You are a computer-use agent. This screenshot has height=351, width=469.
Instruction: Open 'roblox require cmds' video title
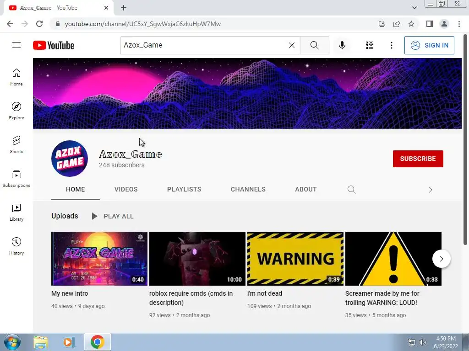[191, 298]
